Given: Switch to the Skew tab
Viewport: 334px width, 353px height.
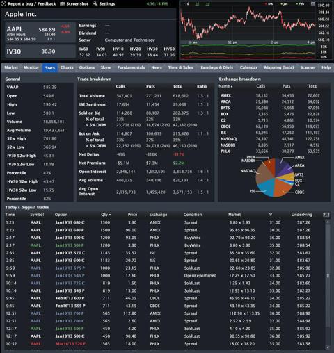Looking at the screenshot, I should tap(106, 67).
